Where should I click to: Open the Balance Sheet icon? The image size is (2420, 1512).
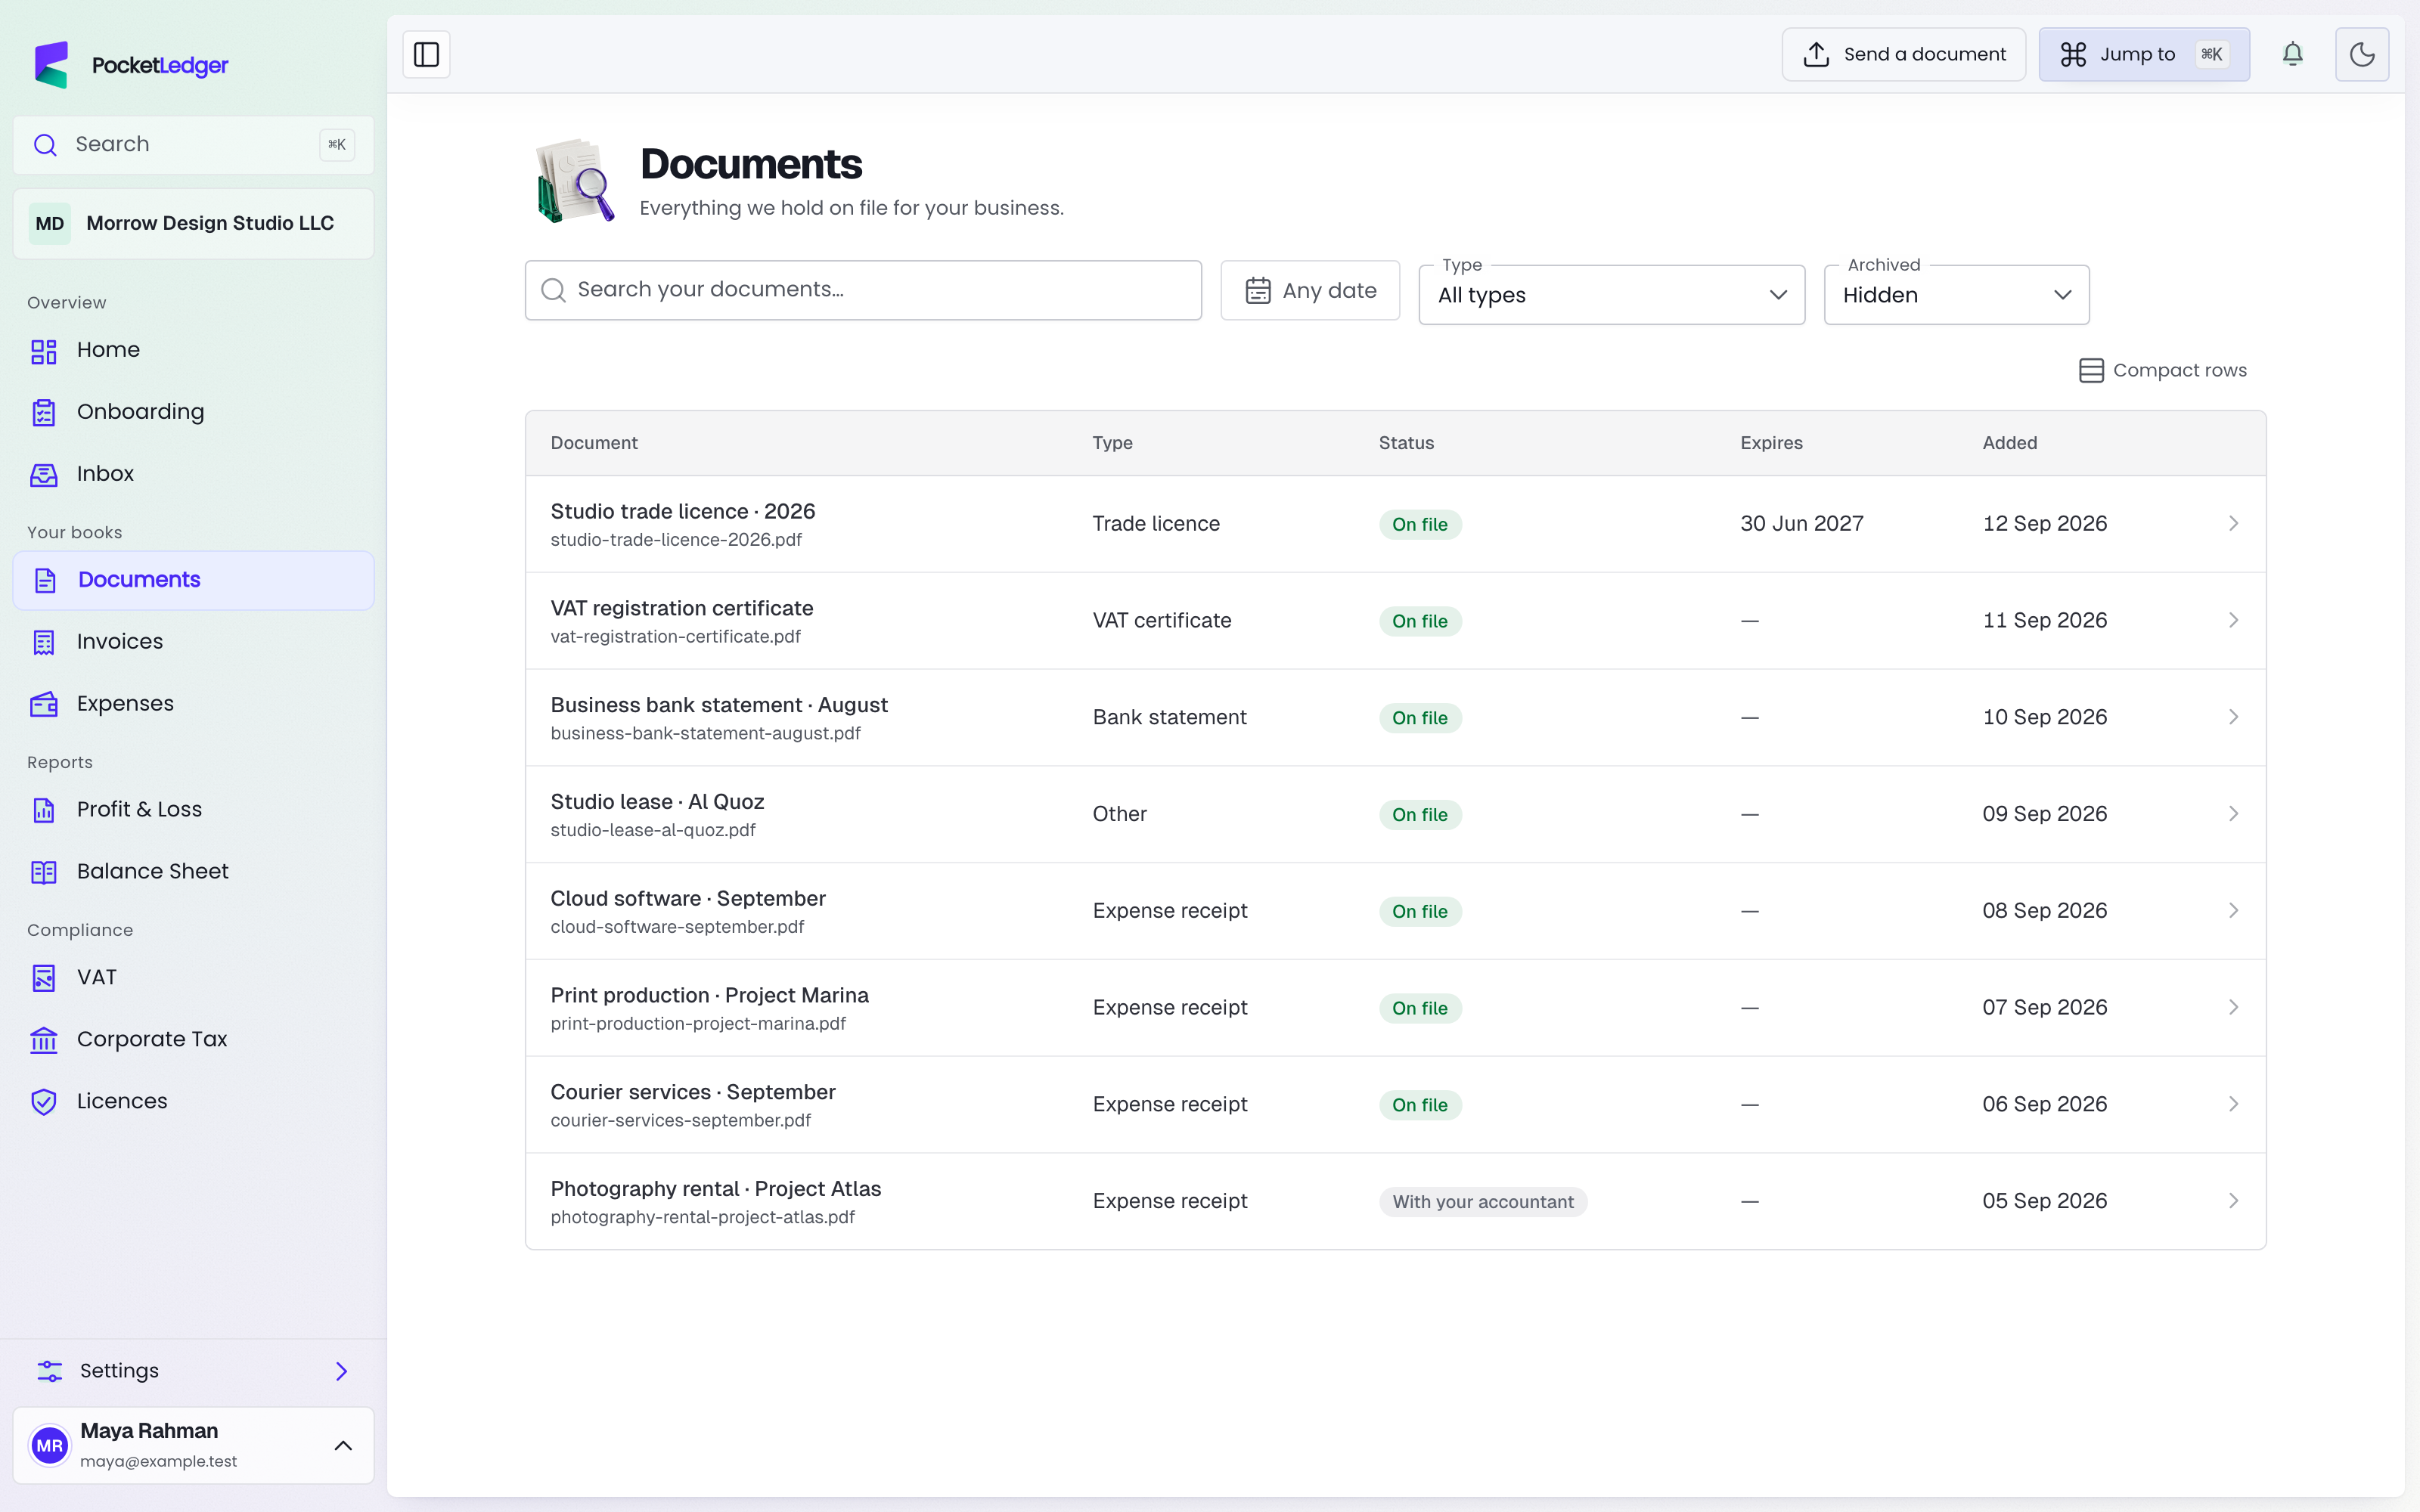pos(44,872)
